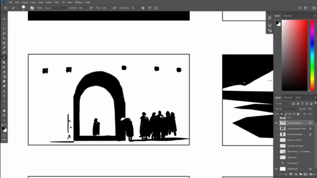Open the brush settings panel icon
Viewport: 317px width, 178px height.
click(x=32, y=8)
